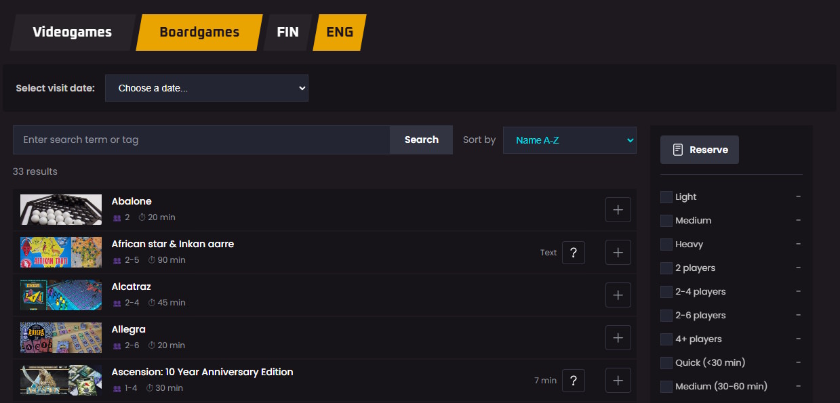840x403 pixels.
Task: Select the Boardgames tab
Action: [x=199, y=33]
